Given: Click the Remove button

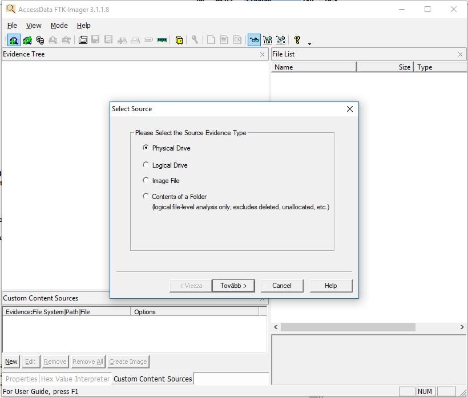Looking at the screenshot, I should click(55, 362).
